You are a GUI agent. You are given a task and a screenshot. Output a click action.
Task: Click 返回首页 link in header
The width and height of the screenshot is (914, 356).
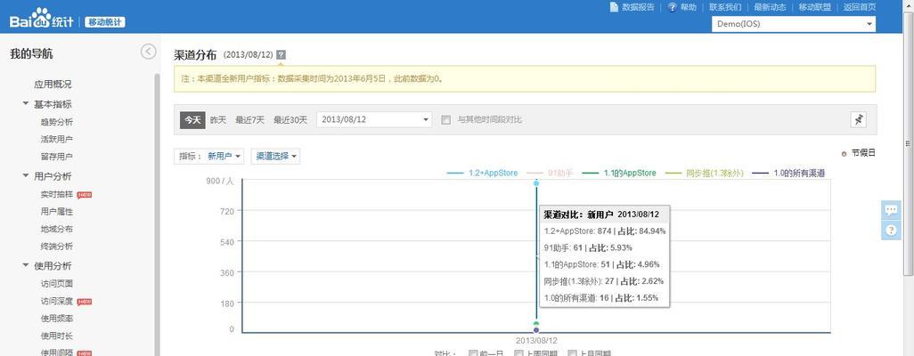(x=859, y=7)
